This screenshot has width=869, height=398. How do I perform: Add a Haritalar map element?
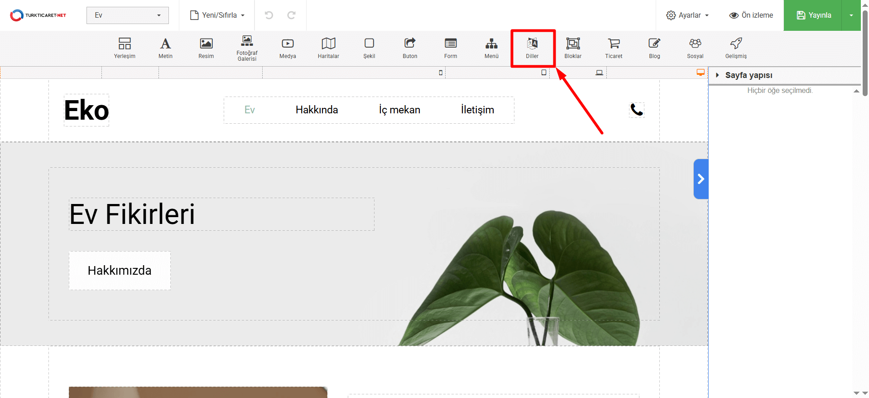point(328,48)
